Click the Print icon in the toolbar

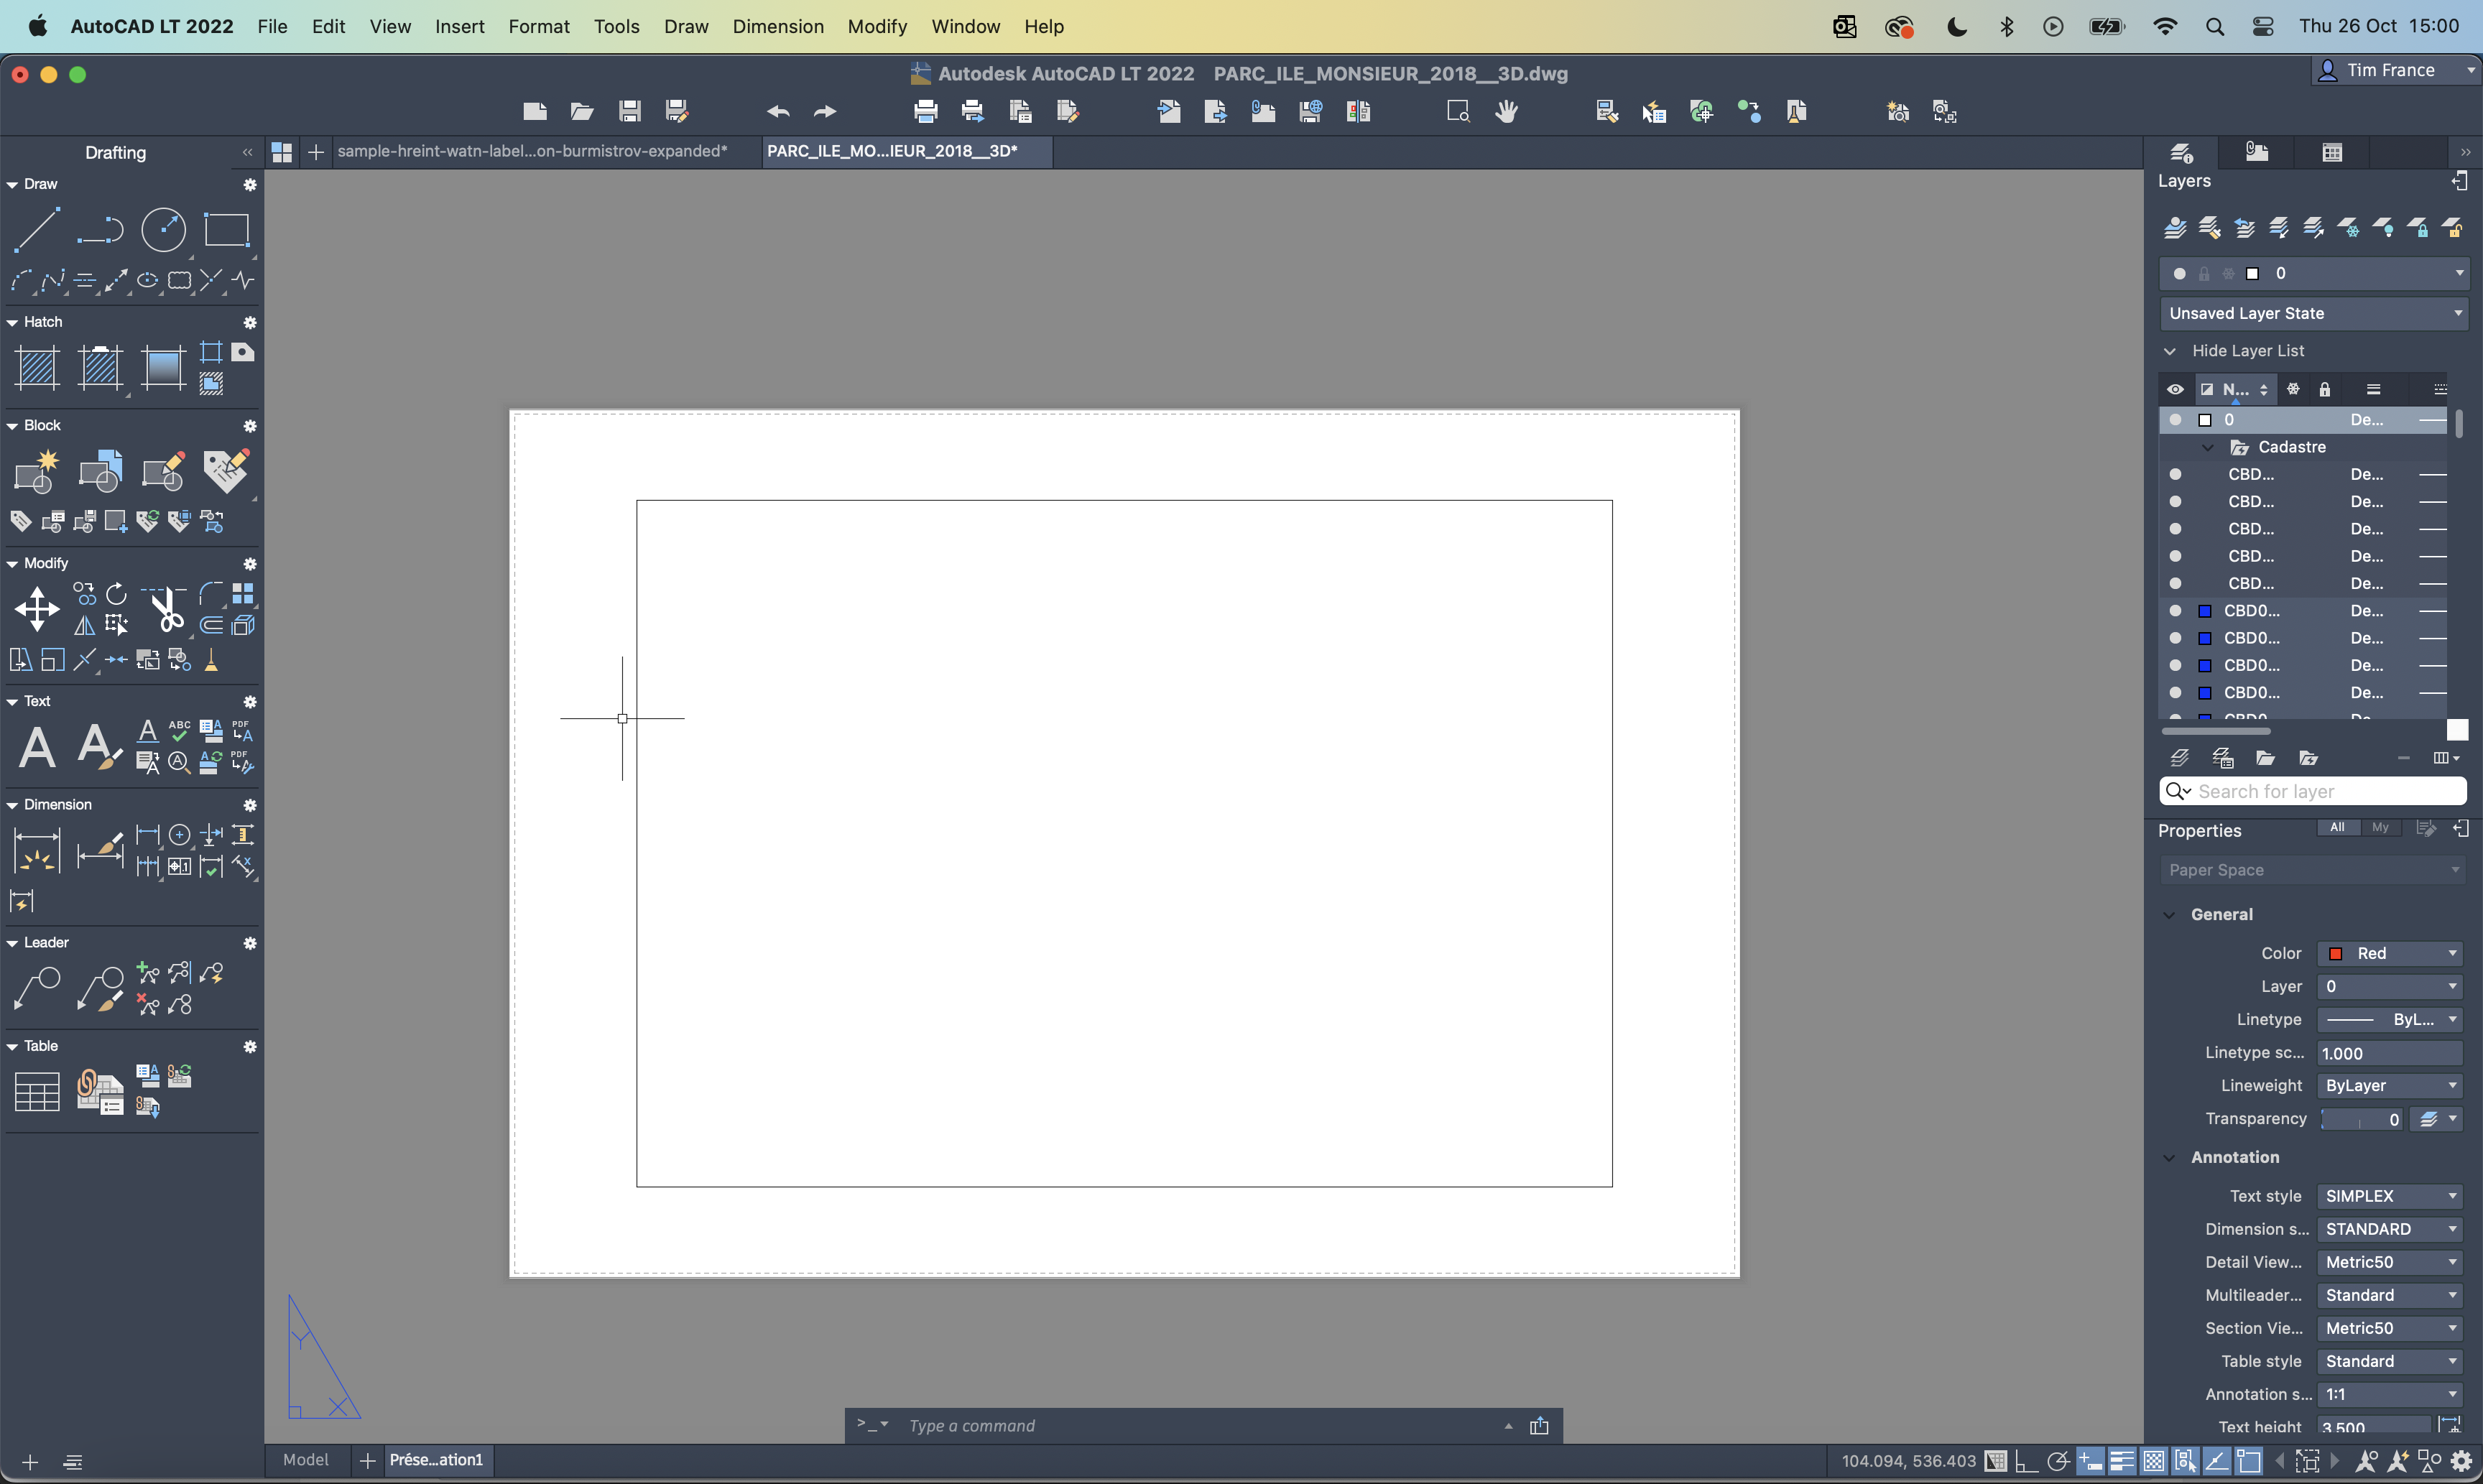[x=926, y=111]
